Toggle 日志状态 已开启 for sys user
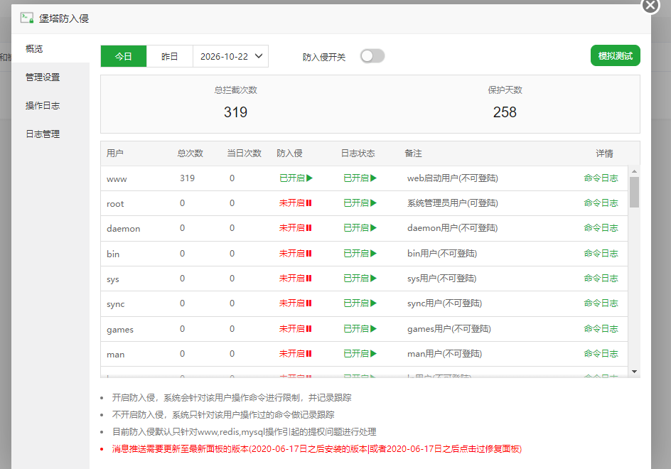The width and height of the screenshot is (671, 469). click(360, 278)
